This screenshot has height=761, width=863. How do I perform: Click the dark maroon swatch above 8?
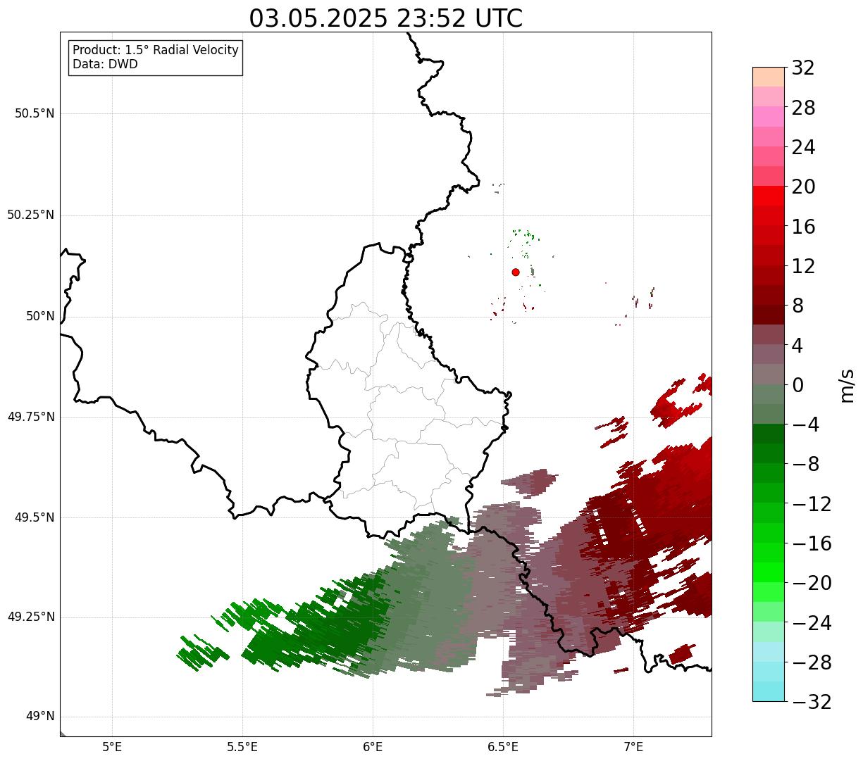(x=769, y=296)
